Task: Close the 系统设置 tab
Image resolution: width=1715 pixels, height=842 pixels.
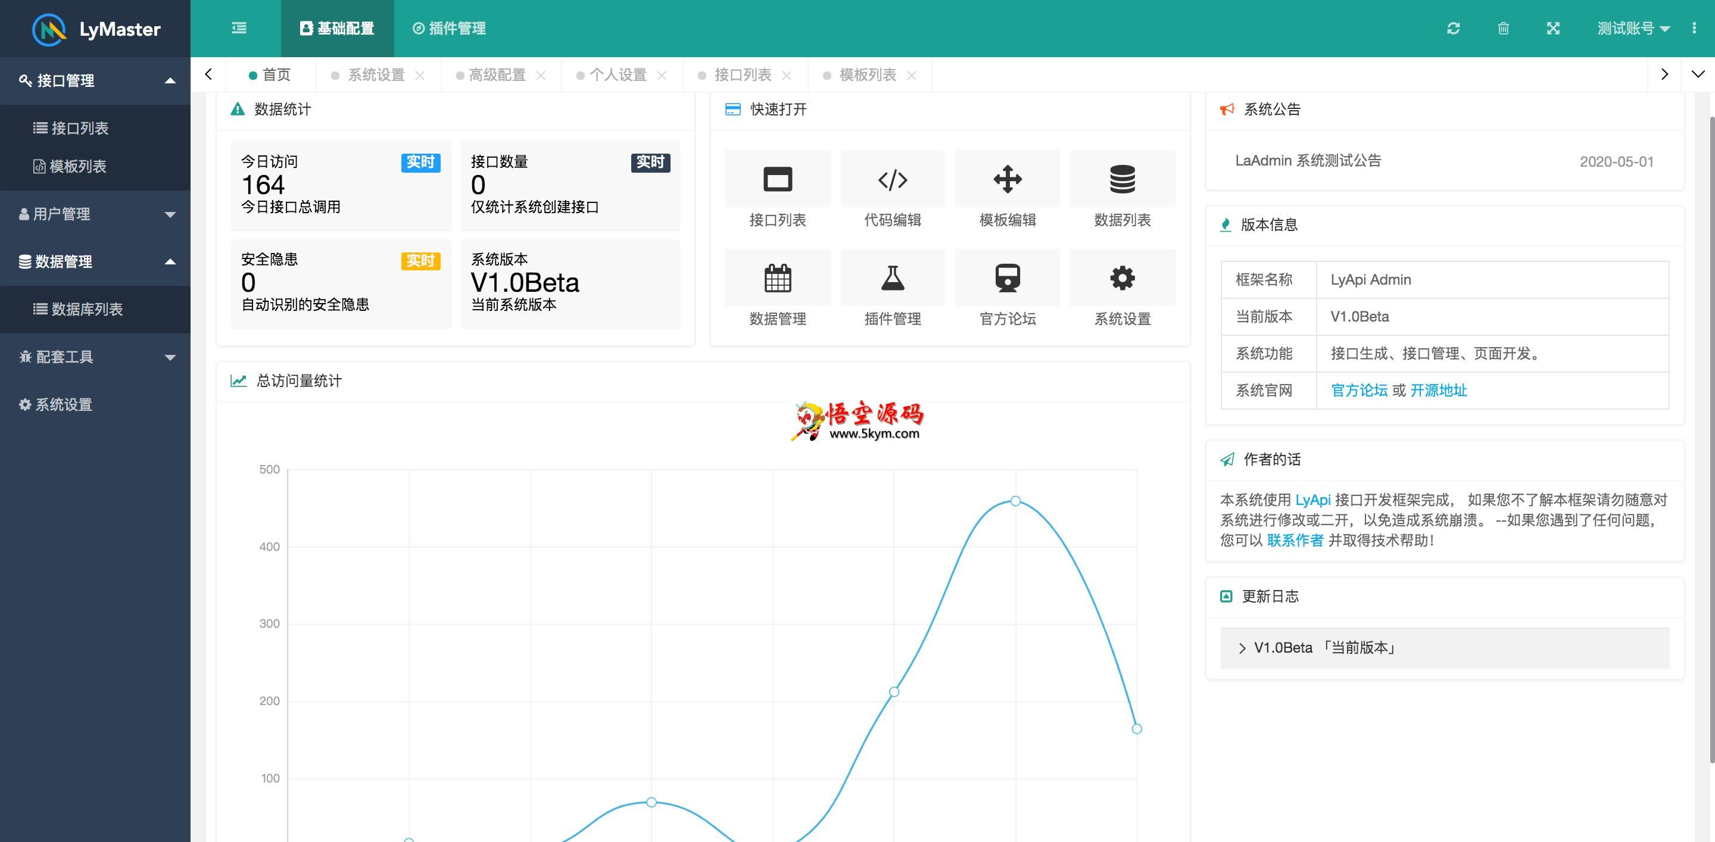Action: coord(420,75)
